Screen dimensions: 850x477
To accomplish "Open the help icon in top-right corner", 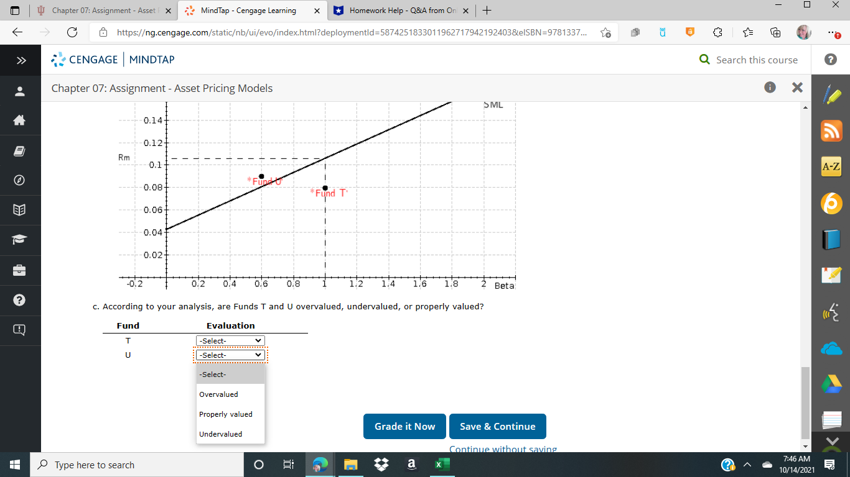I will coord(830,60).
